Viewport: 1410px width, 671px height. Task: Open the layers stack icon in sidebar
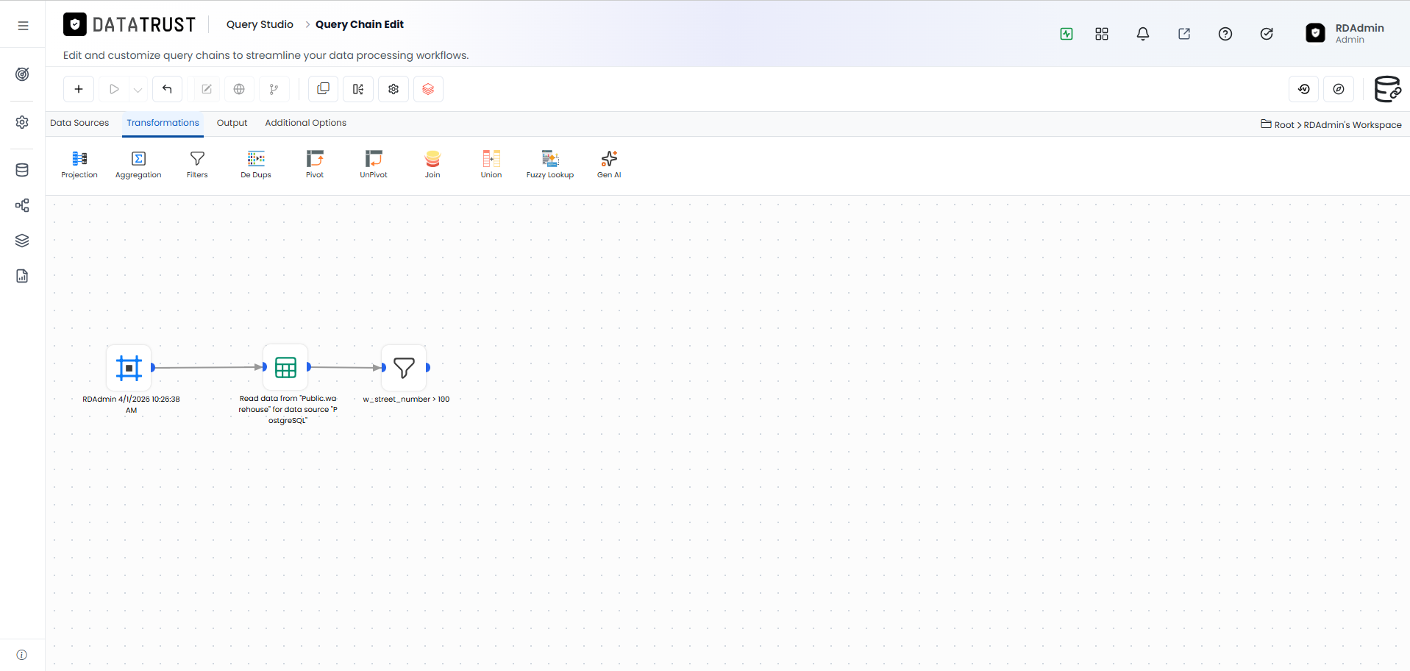click(x=22, y=241)
